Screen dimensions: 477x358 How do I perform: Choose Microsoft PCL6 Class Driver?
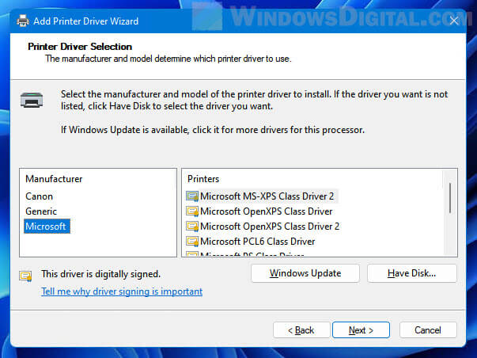point(257,242)
